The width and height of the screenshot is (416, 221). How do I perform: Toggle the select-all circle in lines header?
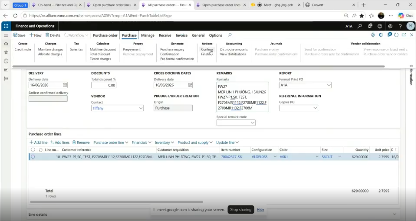(33, 150)
